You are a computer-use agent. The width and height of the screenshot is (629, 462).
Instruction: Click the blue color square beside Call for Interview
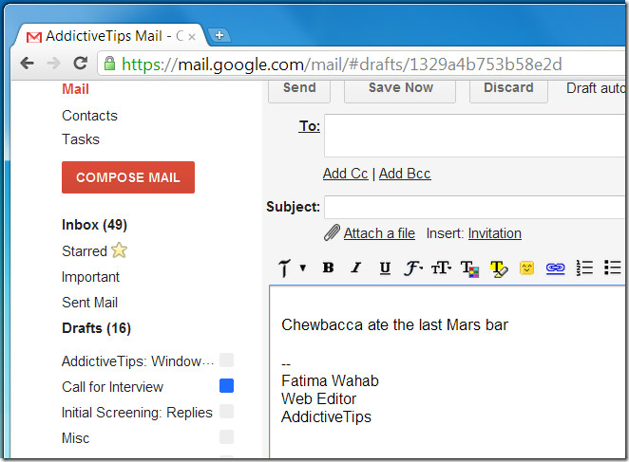[x=226, y=385]
